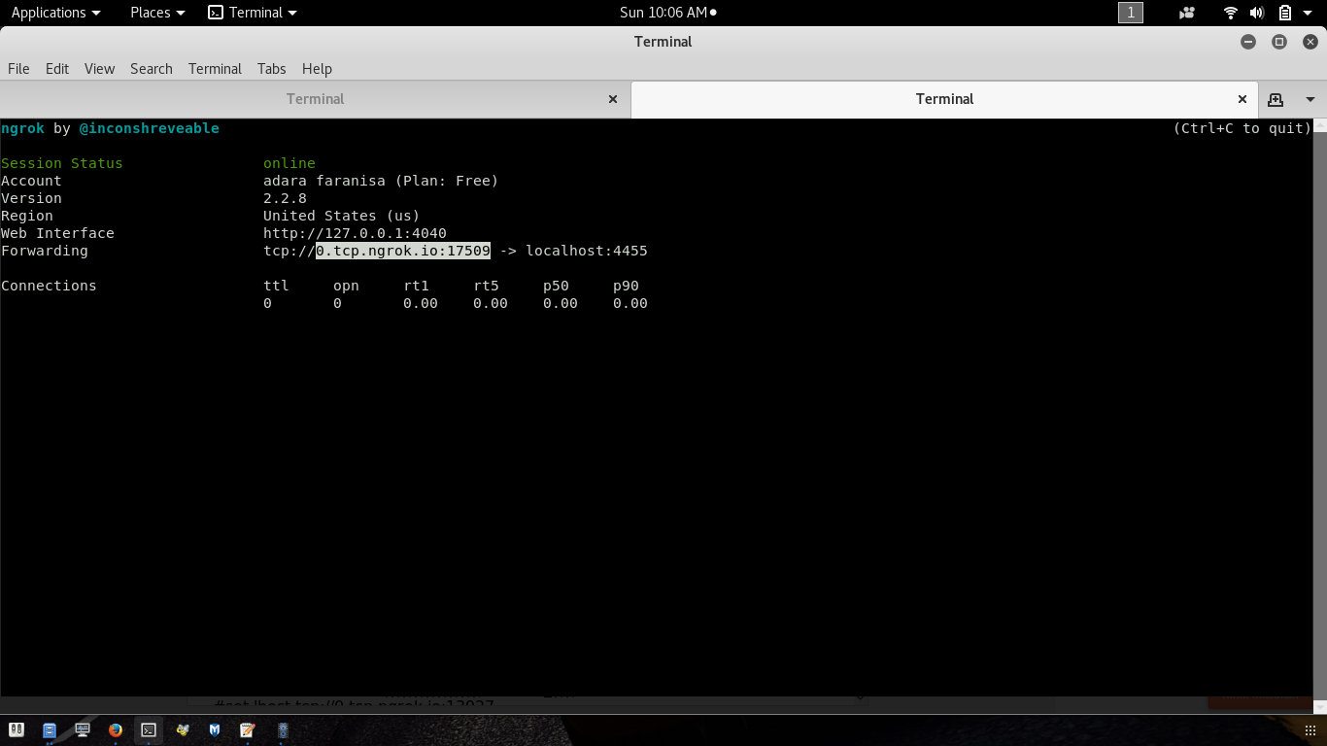Select the second active Terminal tab
Image resolution: width=1327 pixels, height=746 pixels.
pos(944,99)
